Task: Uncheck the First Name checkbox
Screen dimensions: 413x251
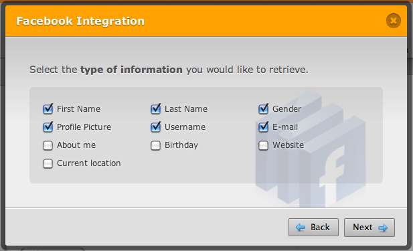Action: [48, 109]
